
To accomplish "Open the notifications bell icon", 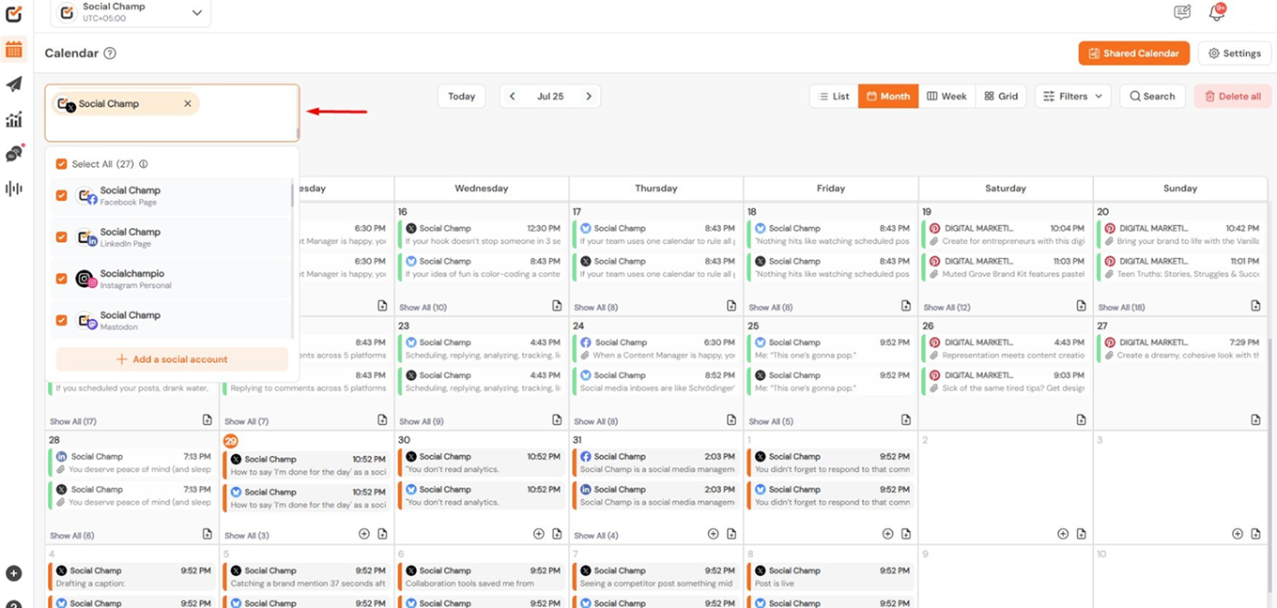I will pyautogui.click(x=1217, y=12).
